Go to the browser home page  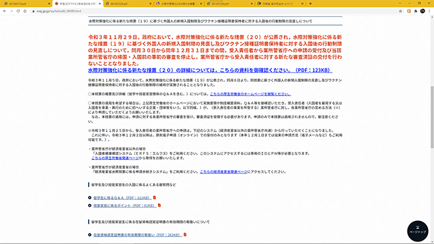pyautogui.click(x=25, y=11)
